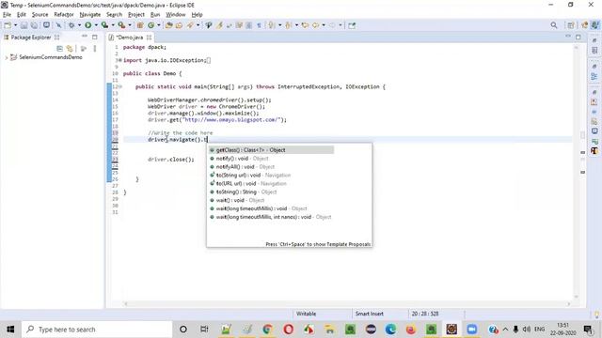Expand the SeleniumCommandsDemo project node
This screenshot has height=338, width=602.
(x=6, y=57)
